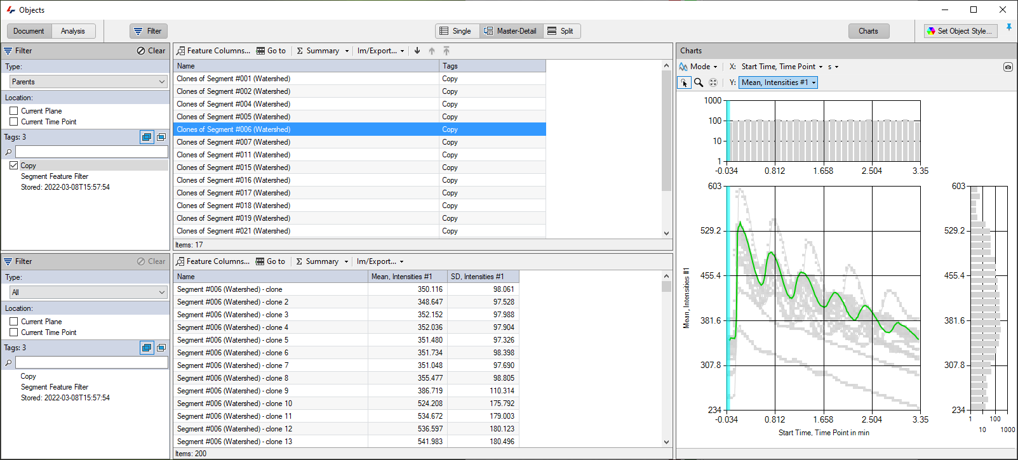Click the up arrow in master table toolbar
Viewport: 1018px width, 460px height.
tap(432, 51)
